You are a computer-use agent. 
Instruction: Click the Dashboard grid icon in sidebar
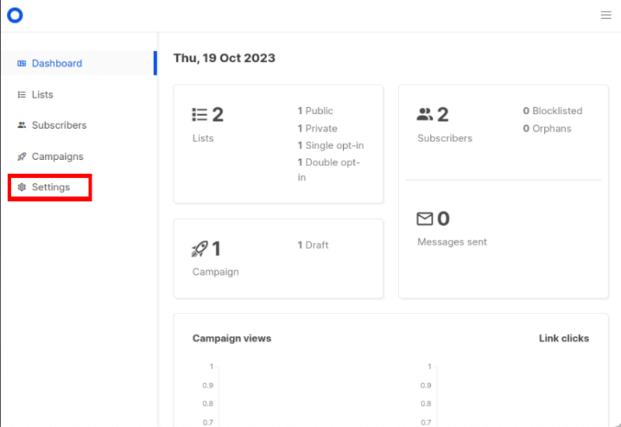(x=22, y=64)
